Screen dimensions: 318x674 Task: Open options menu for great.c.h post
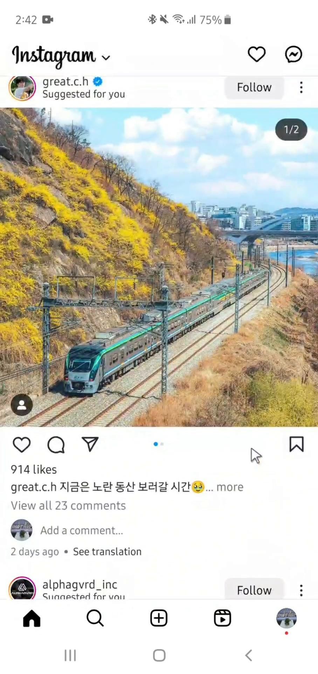click(301, 87)
